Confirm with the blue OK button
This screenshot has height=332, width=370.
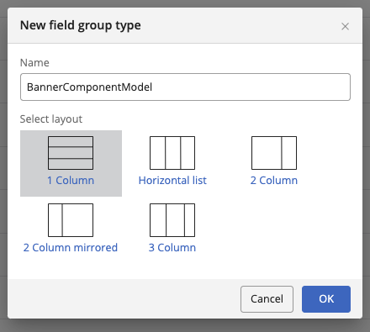click(326, 299)
